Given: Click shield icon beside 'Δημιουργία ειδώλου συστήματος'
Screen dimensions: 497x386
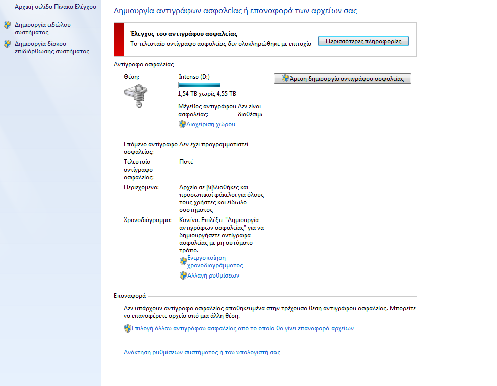Looking at the screenshot, I should click(7, 25).
